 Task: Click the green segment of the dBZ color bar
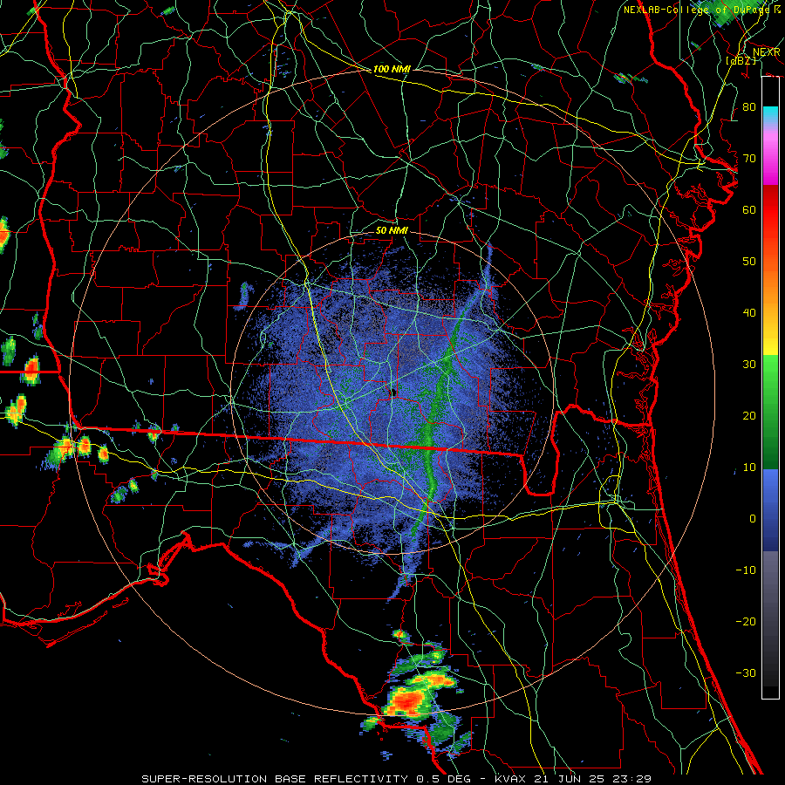[x=770, y=412]
